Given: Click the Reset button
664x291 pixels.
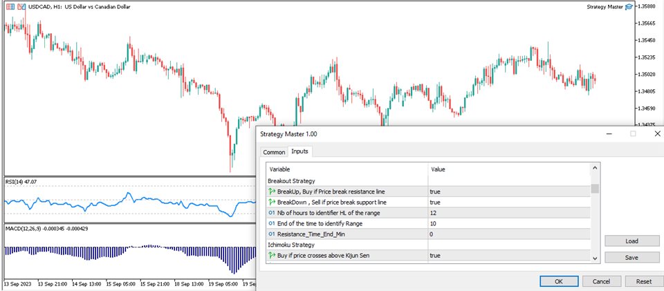Looking at the screenshot, I should tap(644, 281).
